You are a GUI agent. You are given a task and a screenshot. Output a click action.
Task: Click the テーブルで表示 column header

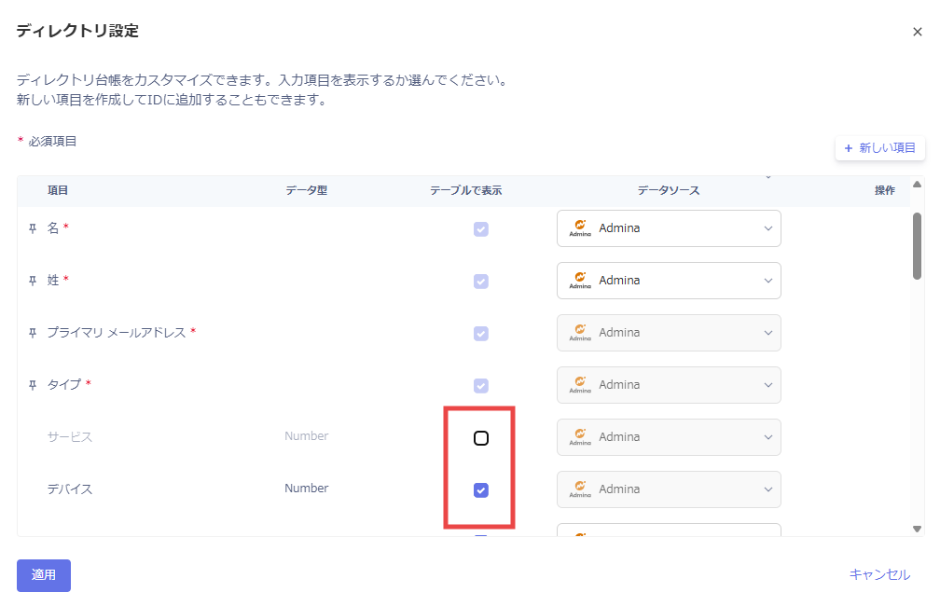[x=465, y=190]
